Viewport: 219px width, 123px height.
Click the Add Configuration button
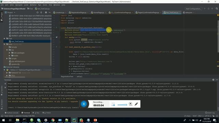[x=193, y=9]
